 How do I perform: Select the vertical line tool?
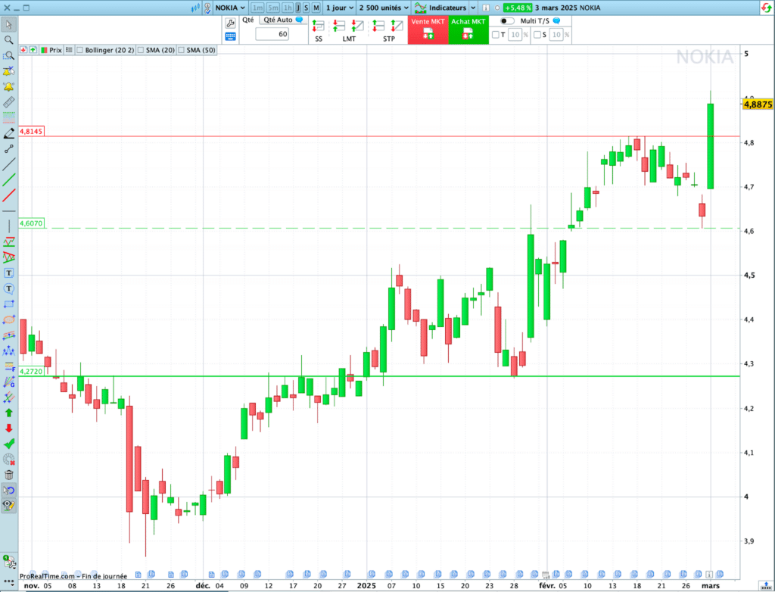[9, 226]
